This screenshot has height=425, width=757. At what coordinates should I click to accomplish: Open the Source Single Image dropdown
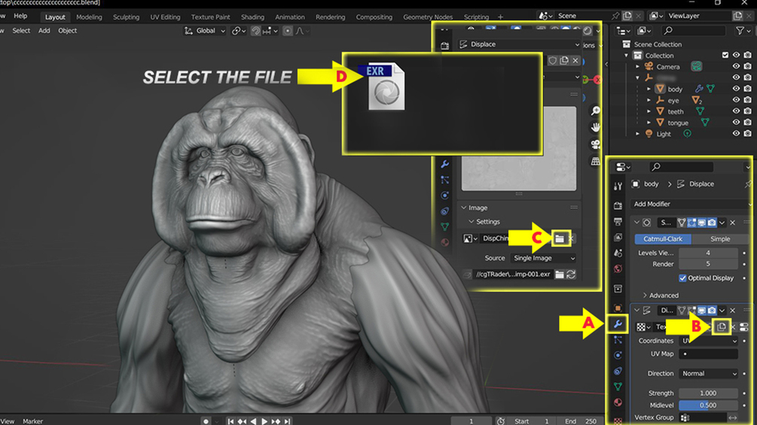click(544, 258)
